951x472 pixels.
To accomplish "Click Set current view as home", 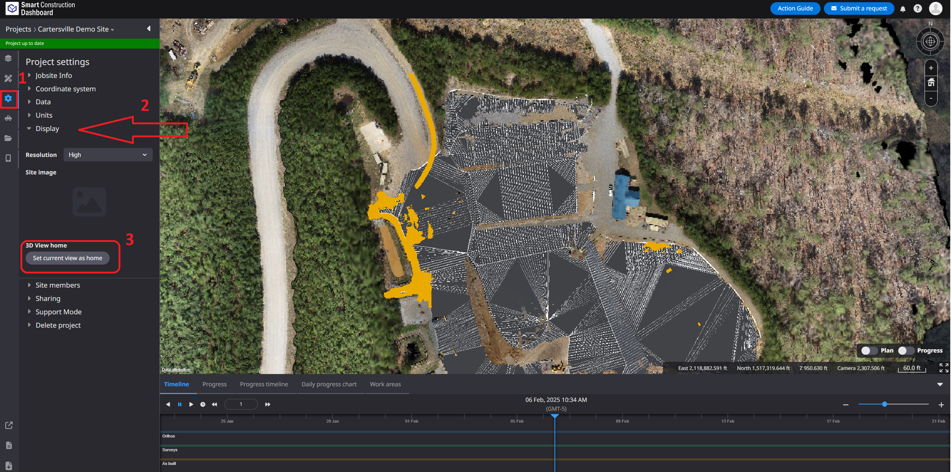I will coord(67,258).
